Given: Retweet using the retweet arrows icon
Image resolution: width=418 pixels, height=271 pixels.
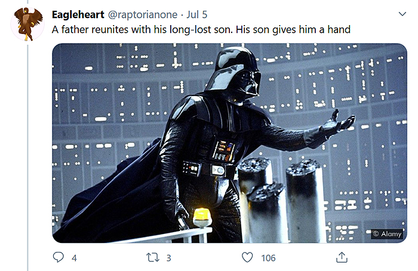Looking at the screenshot, I should pos(153,257).
